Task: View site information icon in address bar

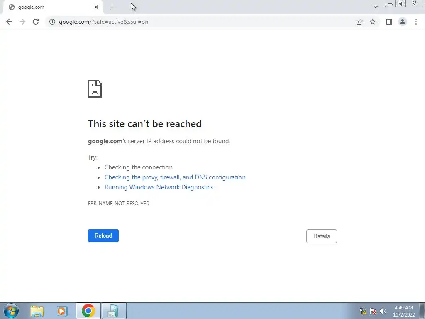Action: coord(52,22)
